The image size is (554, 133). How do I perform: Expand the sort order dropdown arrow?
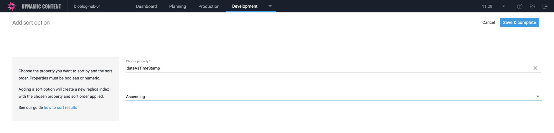(537, 97)
